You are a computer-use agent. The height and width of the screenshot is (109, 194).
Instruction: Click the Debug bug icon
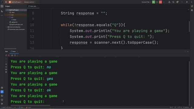coord(157,2)
